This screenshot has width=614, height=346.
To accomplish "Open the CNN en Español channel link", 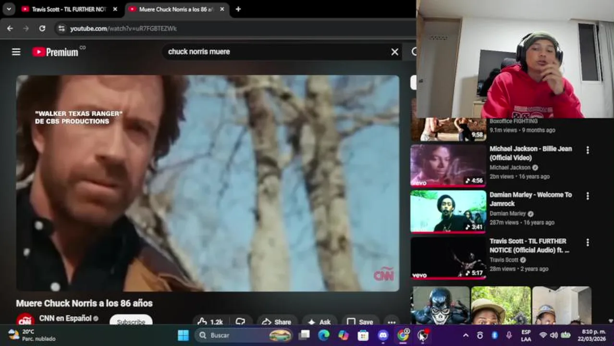I will point(65,318).
